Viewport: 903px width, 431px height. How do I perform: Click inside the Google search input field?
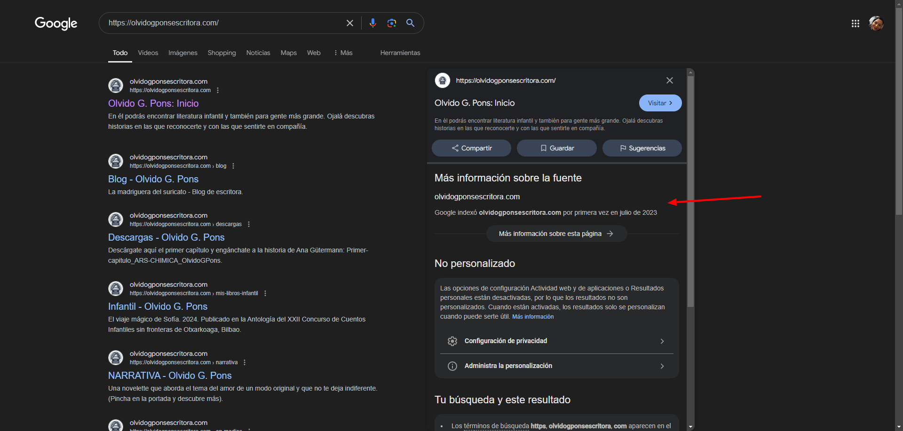223,23
